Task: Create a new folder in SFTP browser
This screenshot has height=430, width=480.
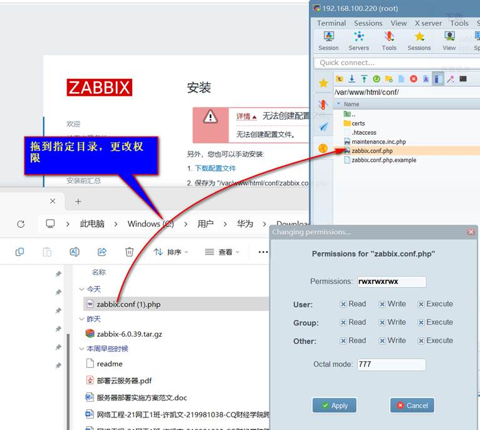Action: click(x=389, y=79)
